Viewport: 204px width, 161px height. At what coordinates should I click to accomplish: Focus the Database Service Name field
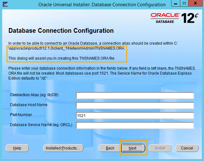[x=135, y=125]
